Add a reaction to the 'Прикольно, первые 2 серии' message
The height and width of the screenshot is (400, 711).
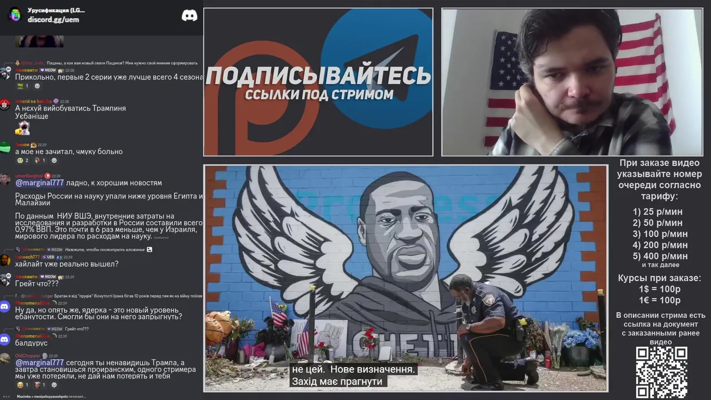(37, 86)
